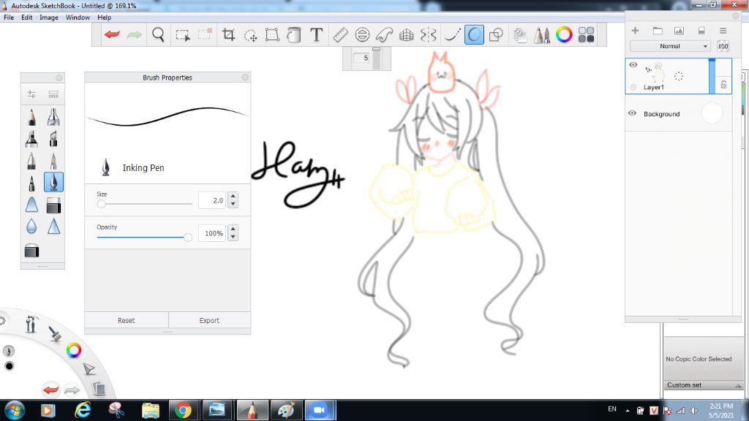Viewport: 749px width, 421px height.
Task: Activate the Crop tool
Action: [x=228, y=34]
